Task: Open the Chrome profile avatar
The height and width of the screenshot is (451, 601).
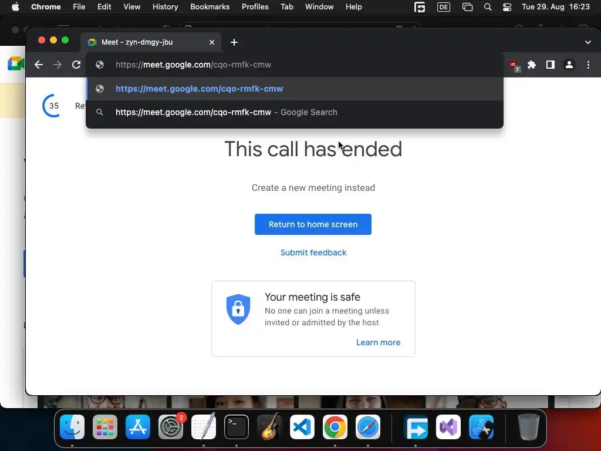Action: click(x=569, y=65)
